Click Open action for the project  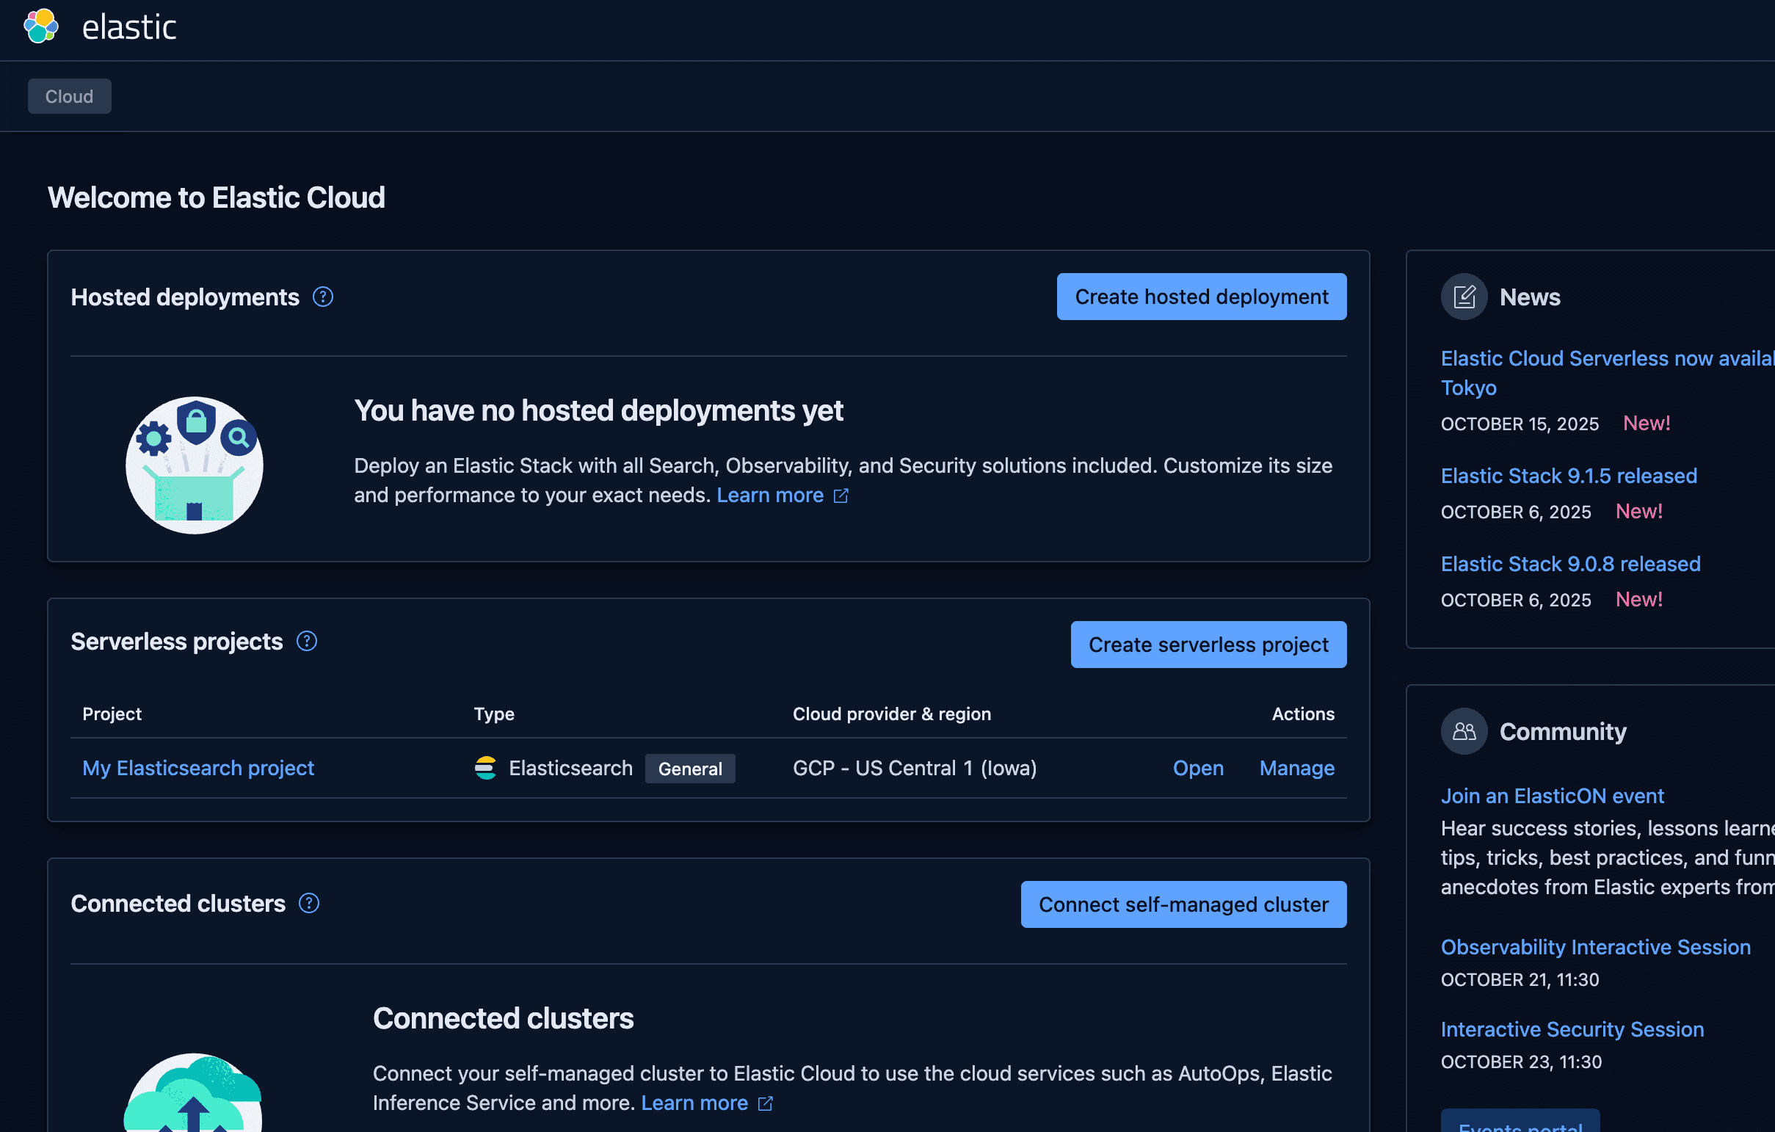1198,768
